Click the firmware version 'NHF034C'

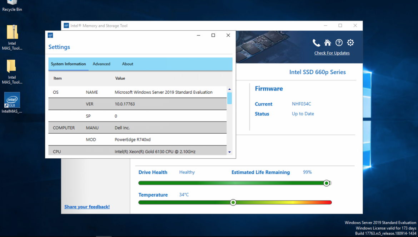(x=302, y=104)
